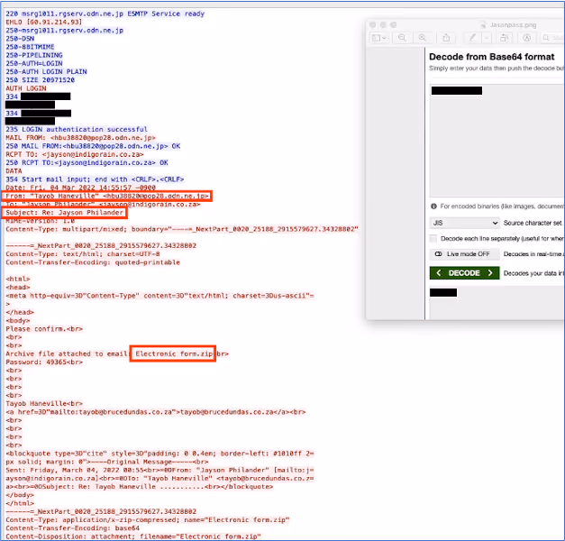Click the info icon about encoded binaries

pyautogui.click(x=433, y=206)
